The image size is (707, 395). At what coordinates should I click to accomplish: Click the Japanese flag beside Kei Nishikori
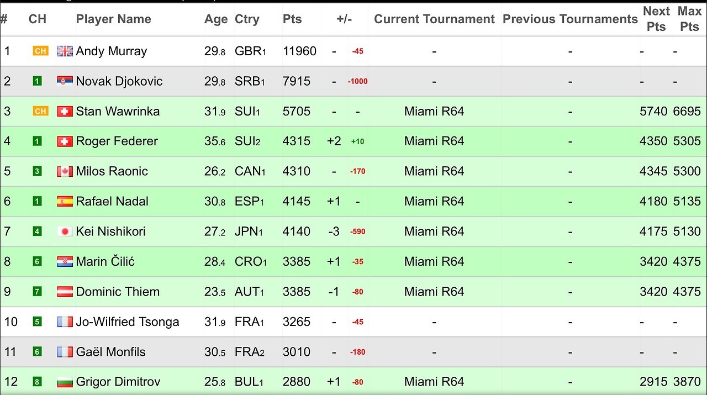pyautogui.click(x=65, y=231)
